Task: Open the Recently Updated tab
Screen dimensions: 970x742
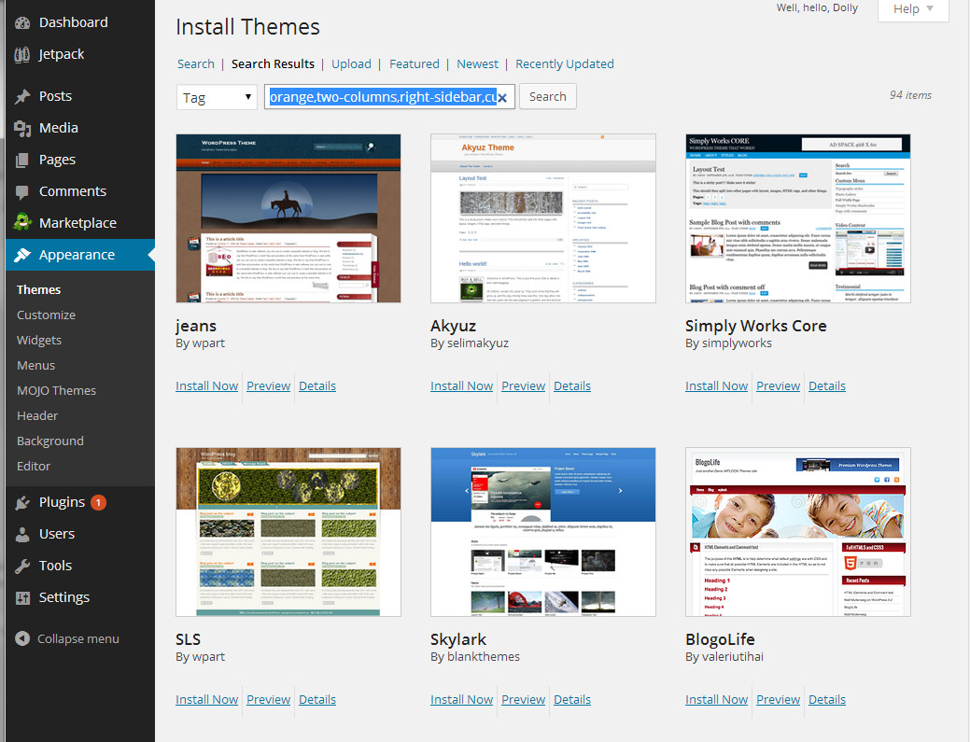Action: 565,64
